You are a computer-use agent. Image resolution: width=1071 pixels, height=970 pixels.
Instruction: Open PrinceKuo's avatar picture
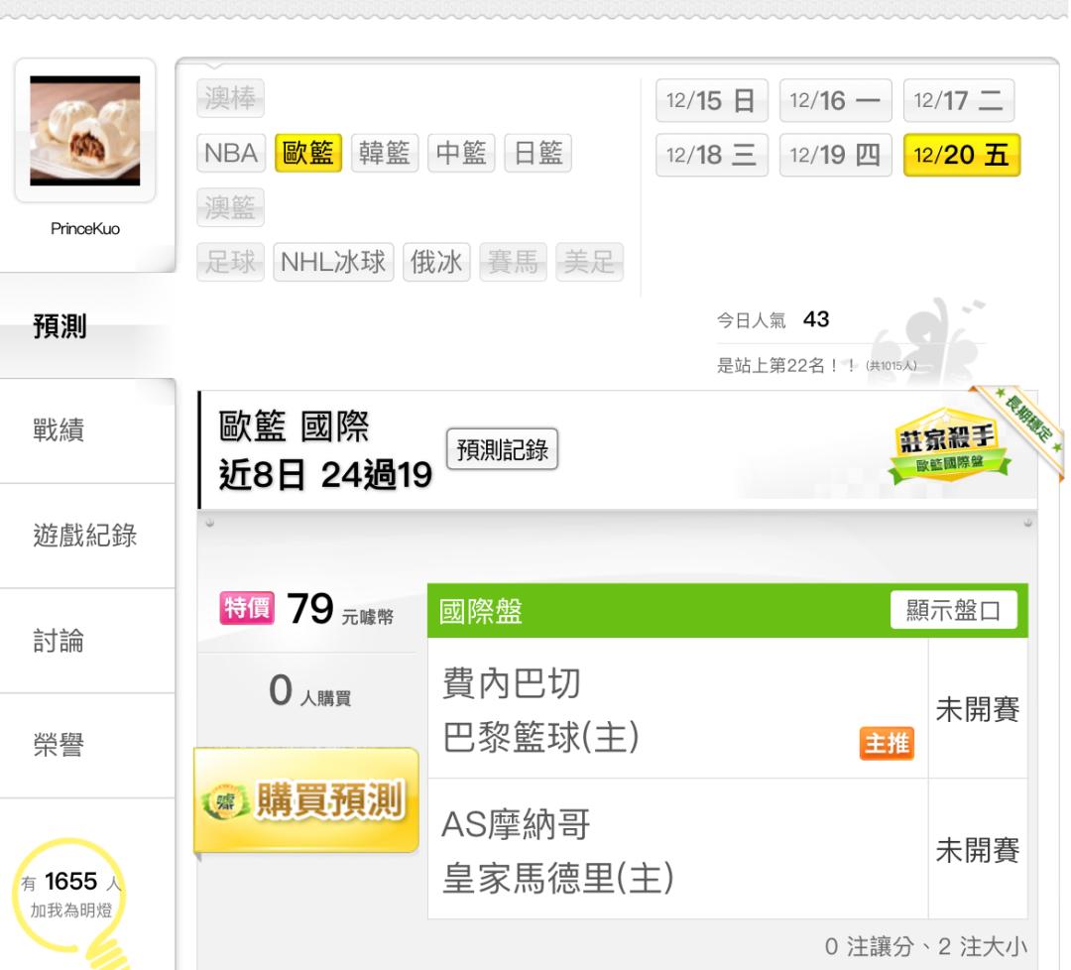pos(85,131)
